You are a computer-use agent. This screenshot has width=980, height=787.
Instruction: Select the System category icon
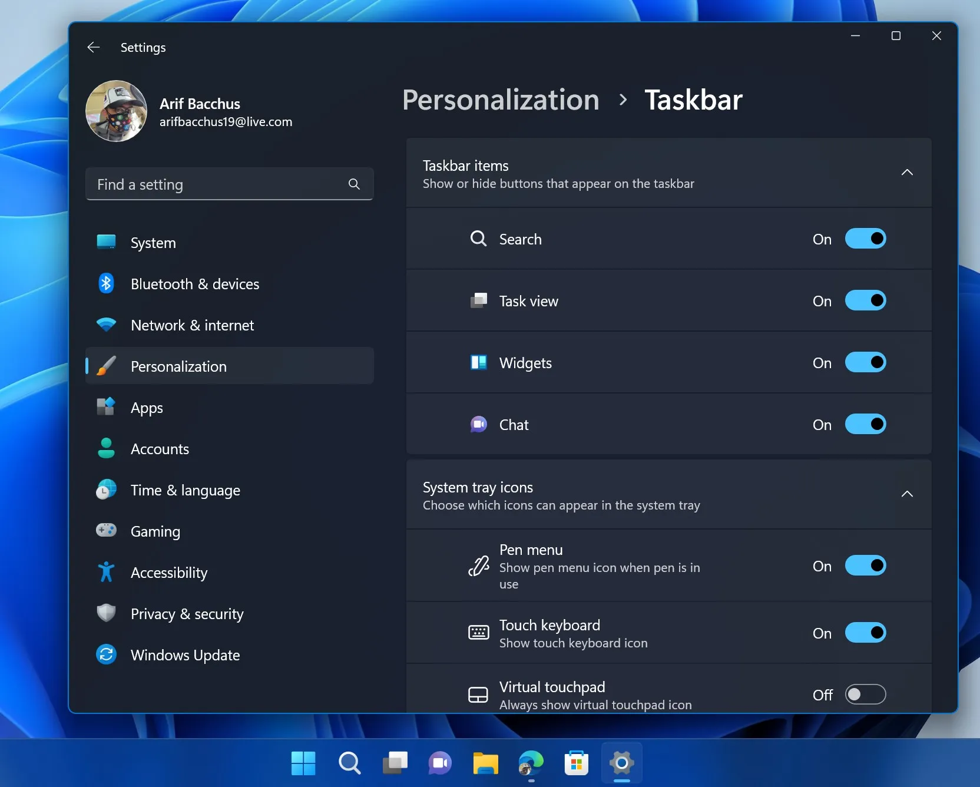(106, 242)
